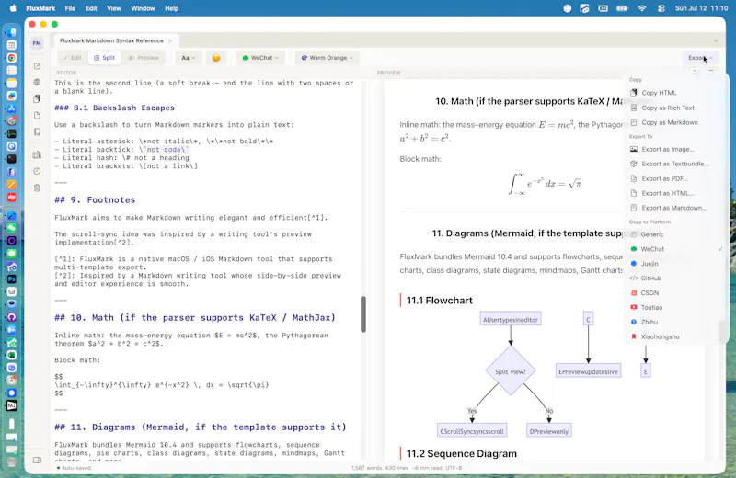Viewport: 736px width, 478px height.
Task: Click the '11.2 Sequence Diagram' preview heading
Action: [462, 453]
